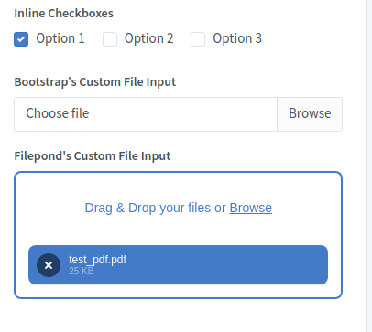Click the Option 2 label text
This screenshot has height=332, width=372.
pyautogui.click(x=148, y=38)
